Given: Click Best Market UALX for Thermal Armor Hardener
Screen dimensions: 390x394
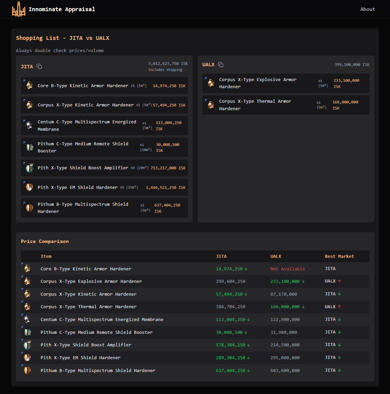Looking at the screenshot, I should coord(330,306).
